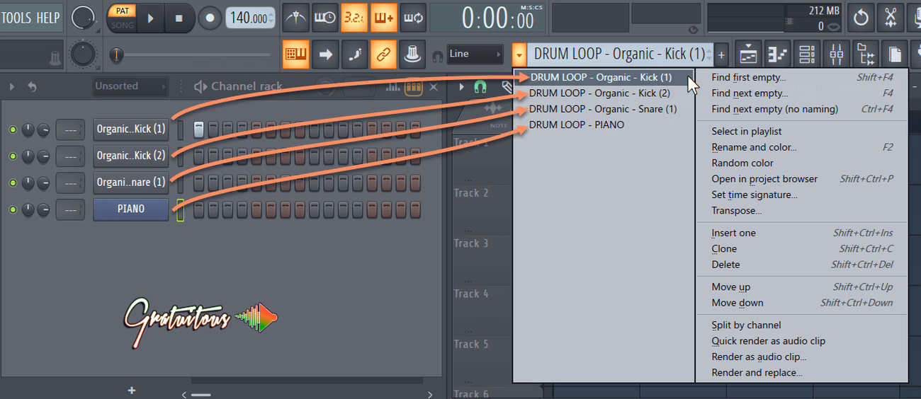Close the Channel rack panel
921x399 pixels.
pos(434,87)
